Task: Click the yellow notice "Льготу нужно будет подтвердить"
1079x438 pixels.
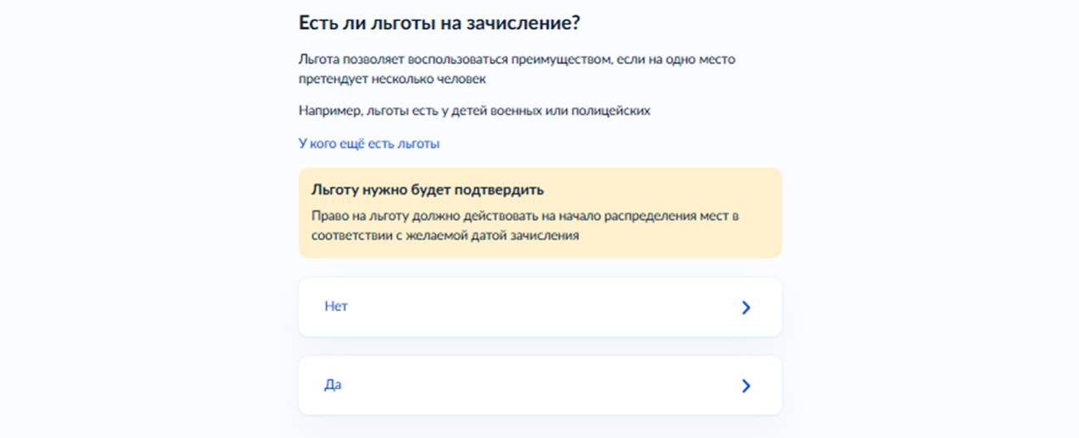Action: tap(539, 213)
